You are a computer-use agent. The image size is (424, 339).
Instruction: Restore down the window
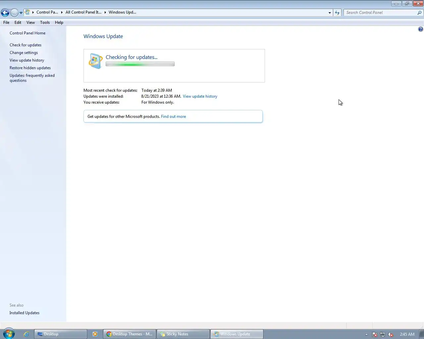(407, 3)
